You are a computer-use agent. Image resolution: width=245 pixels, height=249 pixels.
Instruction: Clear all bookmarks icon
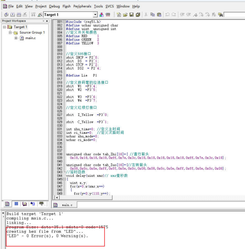214,15
